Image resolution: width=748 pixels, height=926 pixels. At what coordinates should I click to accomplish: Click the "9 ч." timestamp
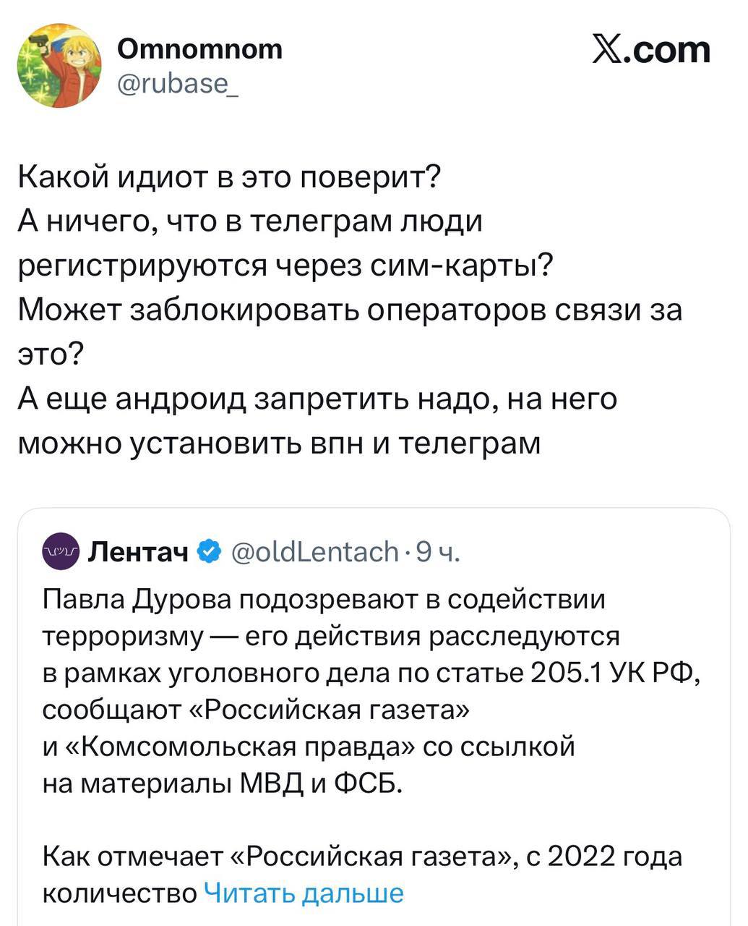pos(438,552)
